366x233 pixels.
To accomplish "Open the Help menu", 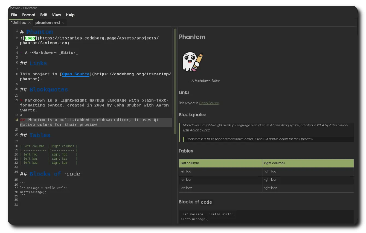I will coord(70,15).
